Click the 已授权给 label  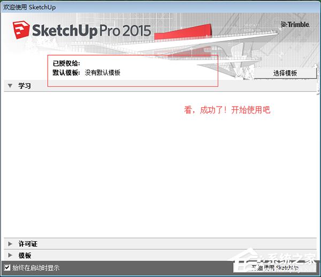(66, 63)
